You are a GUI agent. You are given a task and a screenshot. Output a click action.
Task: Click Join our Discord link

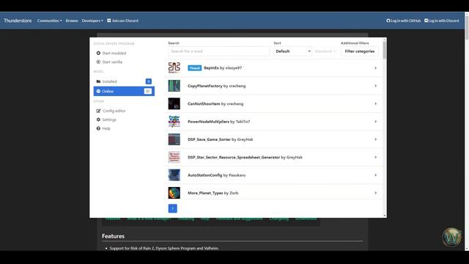[122, 21]
